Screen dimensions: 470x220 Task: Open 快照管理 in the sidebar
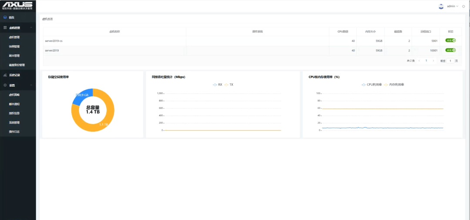tap(14, 47)
